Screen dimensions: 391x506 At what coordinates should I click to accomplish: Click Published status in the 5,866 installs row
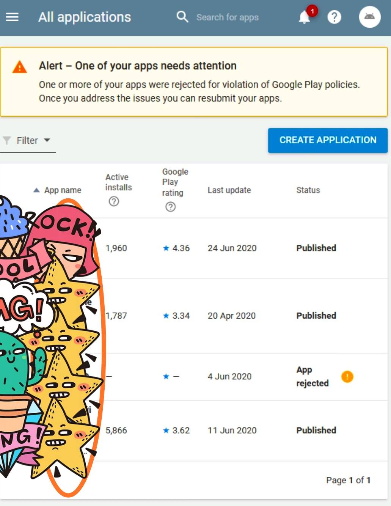(316, 430)
